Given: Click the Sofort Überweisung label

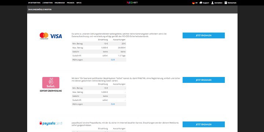Looking at the screenshot, I should (x=51, y=91).
